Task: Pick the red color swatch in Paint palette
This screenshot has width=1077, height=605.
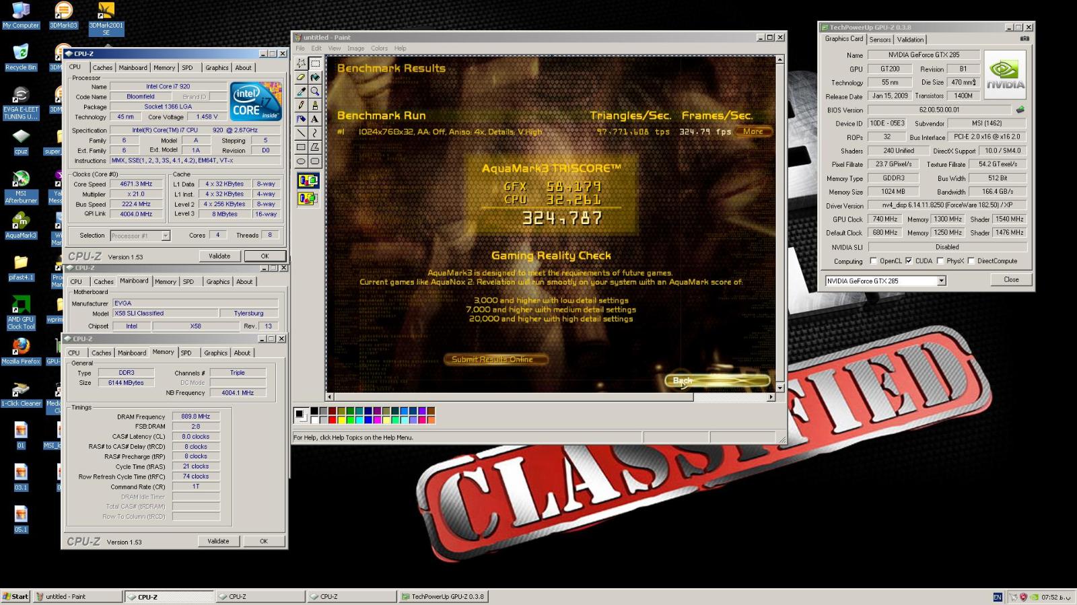Action: click(332, 420)
